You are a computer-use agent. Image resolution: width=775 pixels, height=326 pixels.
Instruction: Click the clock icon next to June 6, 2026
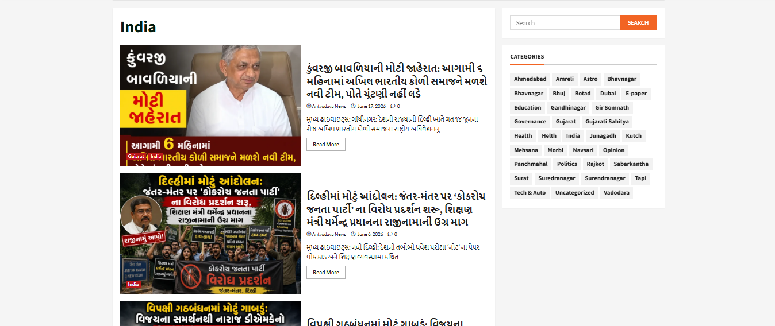[x=353, y=234]
